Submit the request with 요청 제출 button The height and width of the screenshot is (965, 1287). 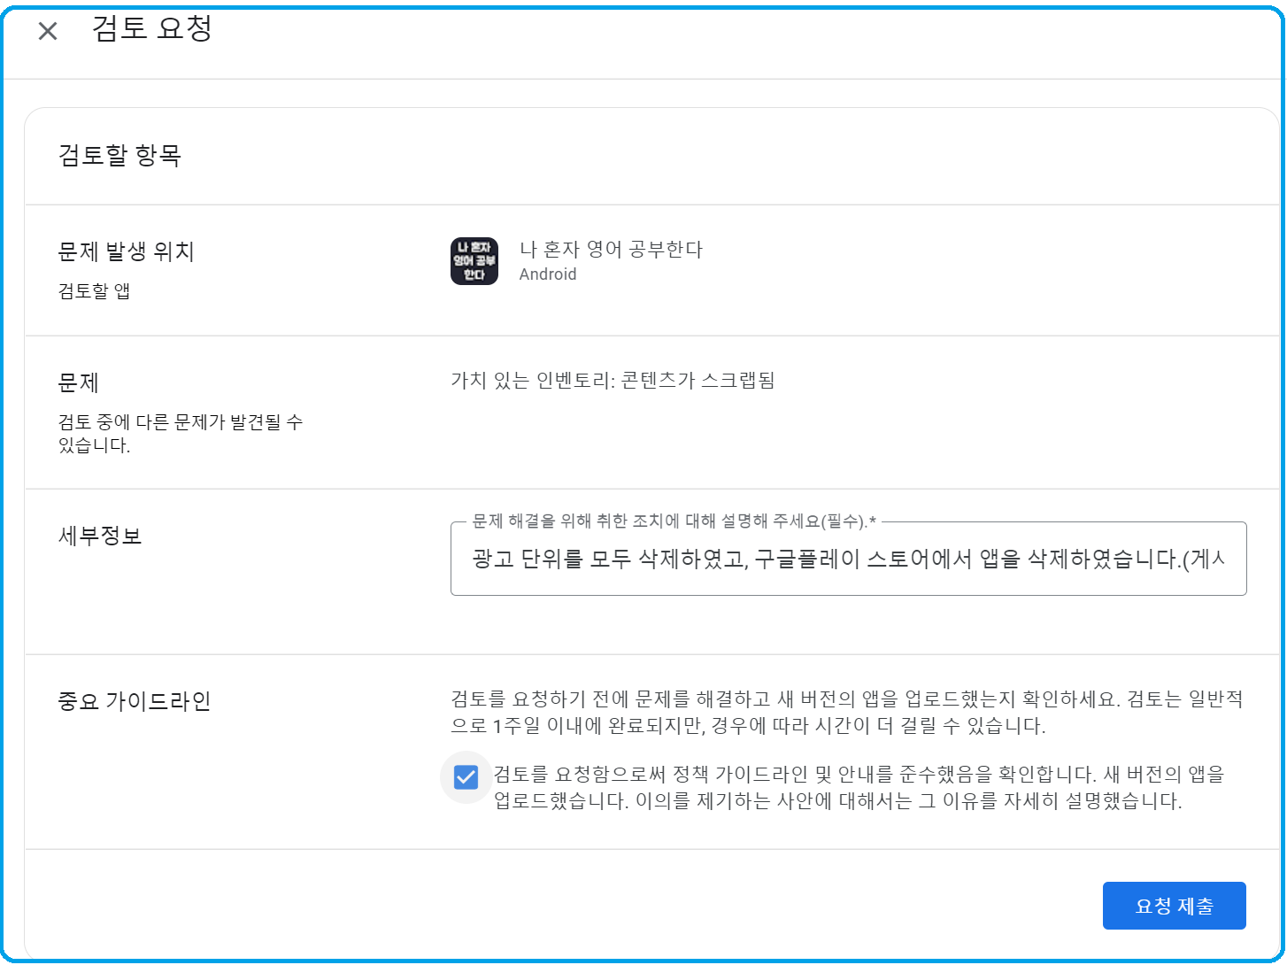pyautogui.click(x=1174, y=906)
